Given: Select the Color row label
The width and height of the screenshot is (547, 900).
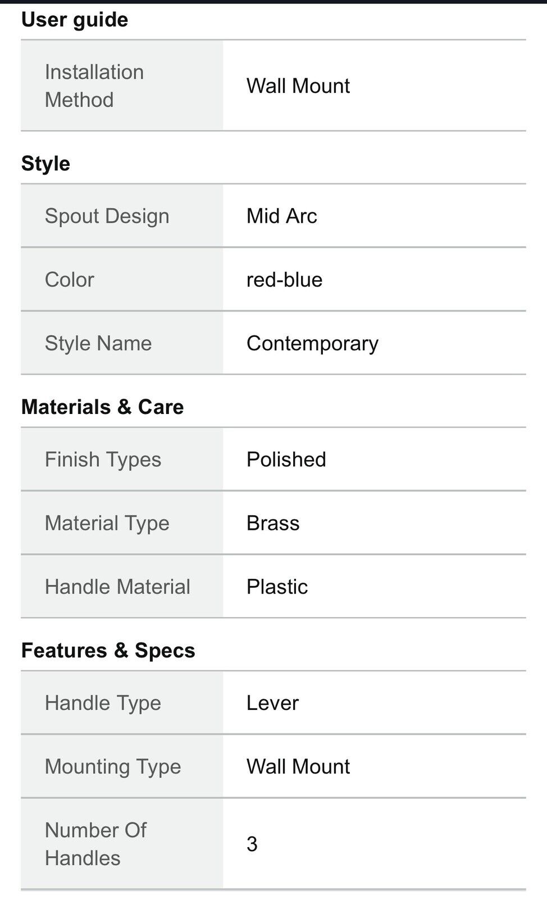Looking at the screenshot, I should (x=69, y=280).
